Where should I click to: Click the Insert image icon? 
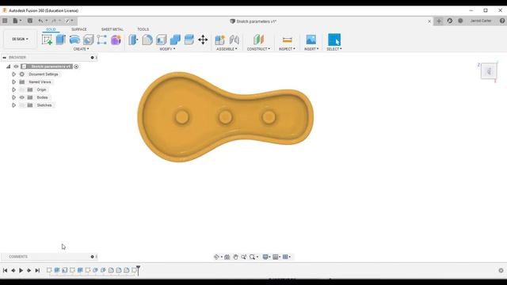point(311,40)
